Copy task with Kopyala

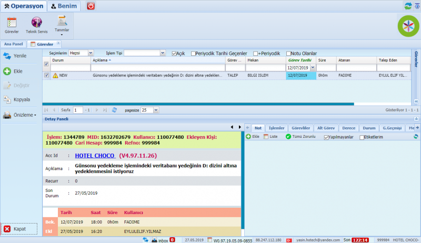(x=17, y=99)
